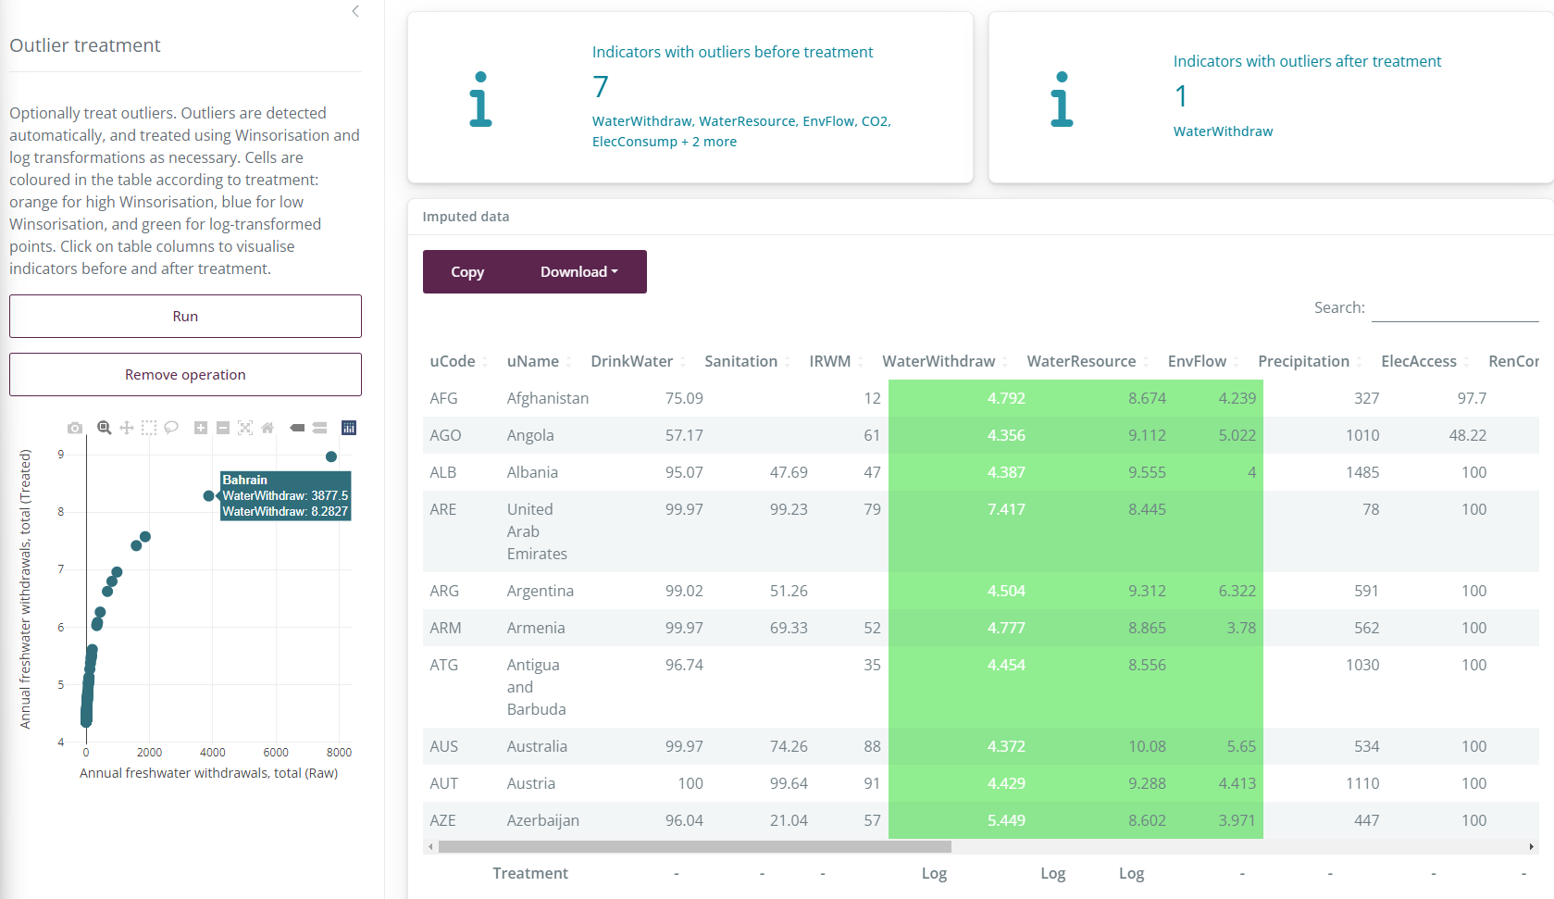Image resolution: width=1554 pixels, height=899 pixels.
Task: Sort table by the uName column
Action: (539, 361)
